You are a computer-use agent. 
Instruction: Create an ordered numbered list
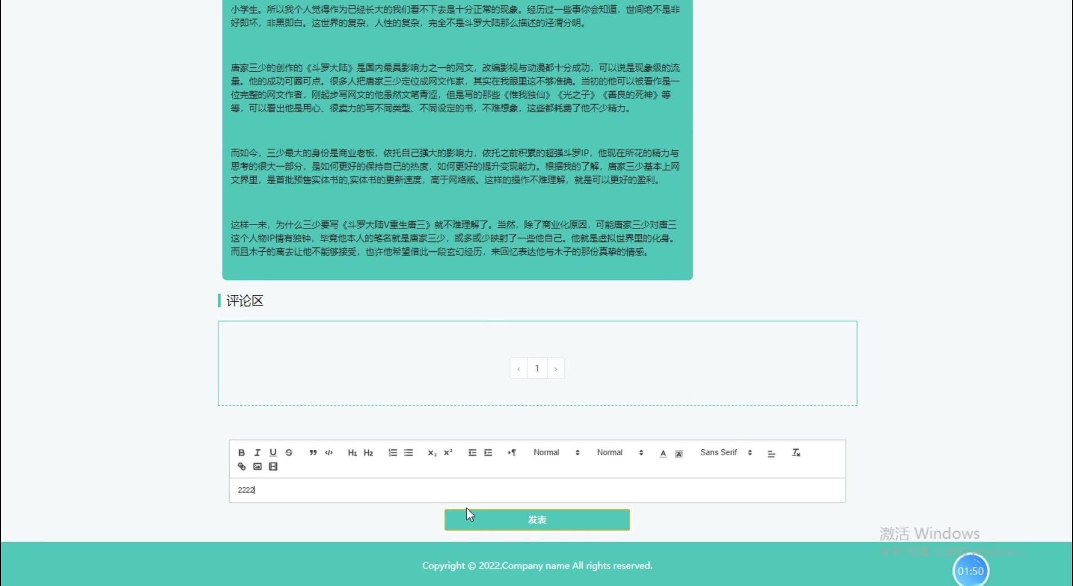pyautogui.click(x=393, y=453)
